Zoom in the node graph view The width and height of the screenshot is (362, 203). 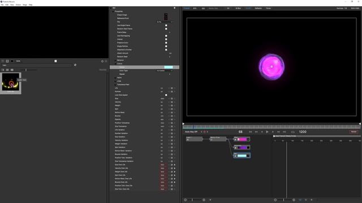pos(204,200)
